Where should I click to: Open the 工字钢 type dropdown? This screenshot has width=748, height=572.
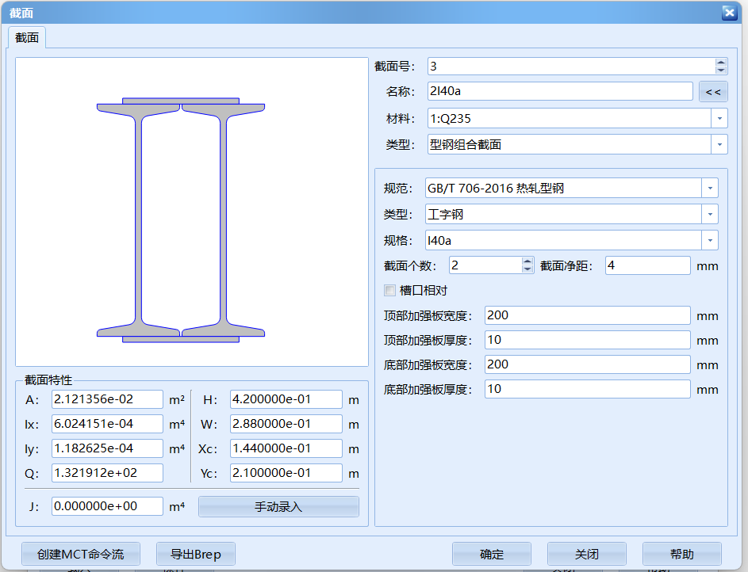tap(710, 214)
